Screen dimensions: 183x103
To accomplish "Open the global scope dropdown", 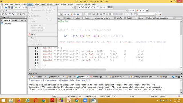I will 14,11.
